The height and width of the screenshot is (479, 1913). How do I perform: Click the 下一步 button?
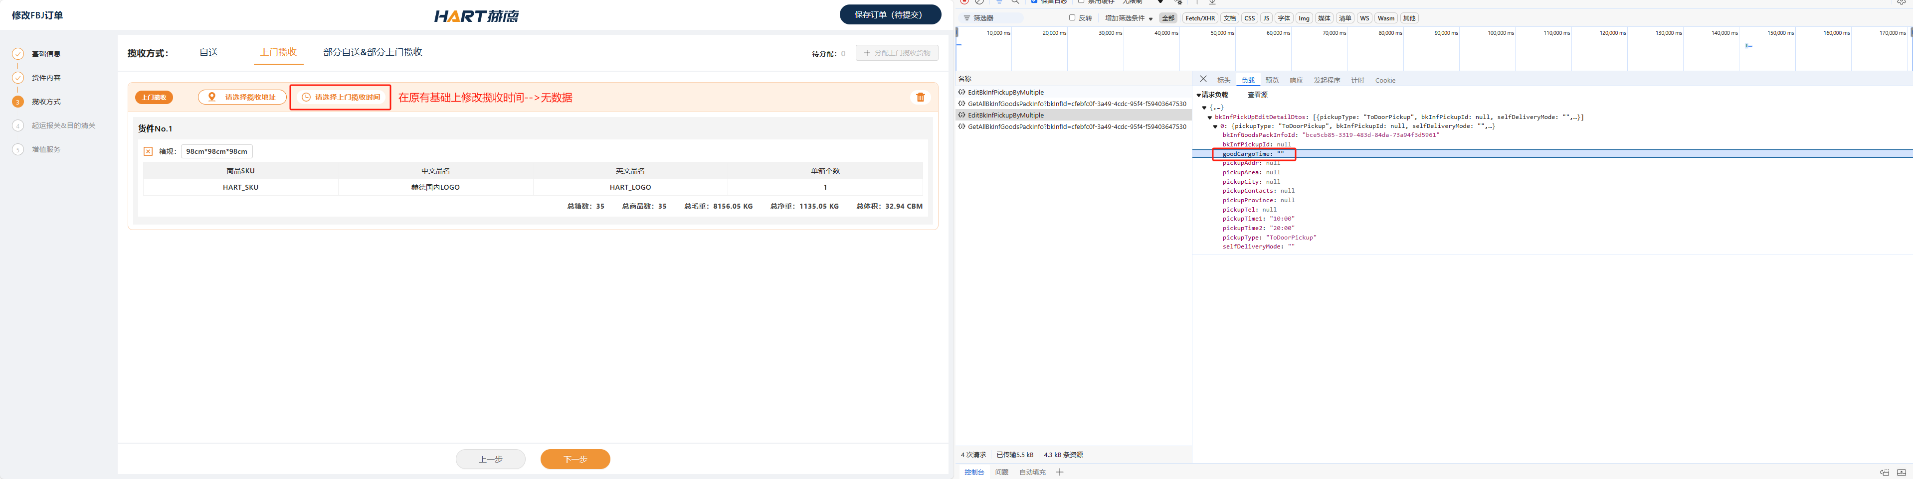(x=575, y=460)
